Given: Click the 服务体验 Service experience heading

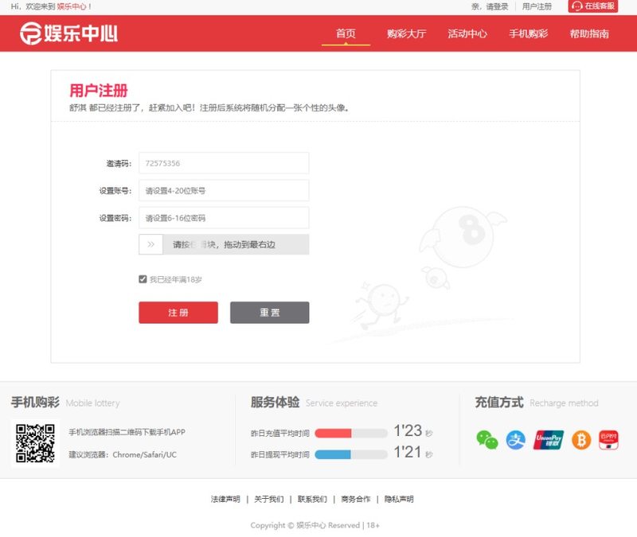Looking at the screenshot, I should click(314, 403).
